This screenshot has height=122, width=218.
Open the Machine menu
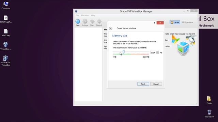click(85, 16)
